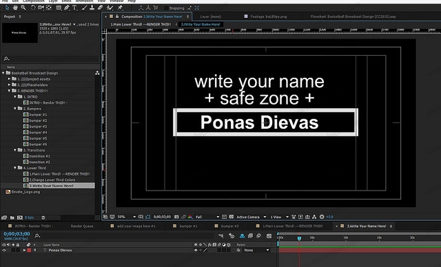The height and width of the screenshot is (267, 441).
Task: Hide all shy layers in timeline
Action: click(x=242, y=236)
